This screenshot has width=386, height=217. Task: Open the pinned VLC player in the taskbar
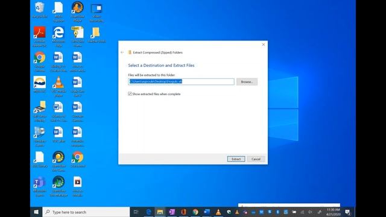point(218,212)
